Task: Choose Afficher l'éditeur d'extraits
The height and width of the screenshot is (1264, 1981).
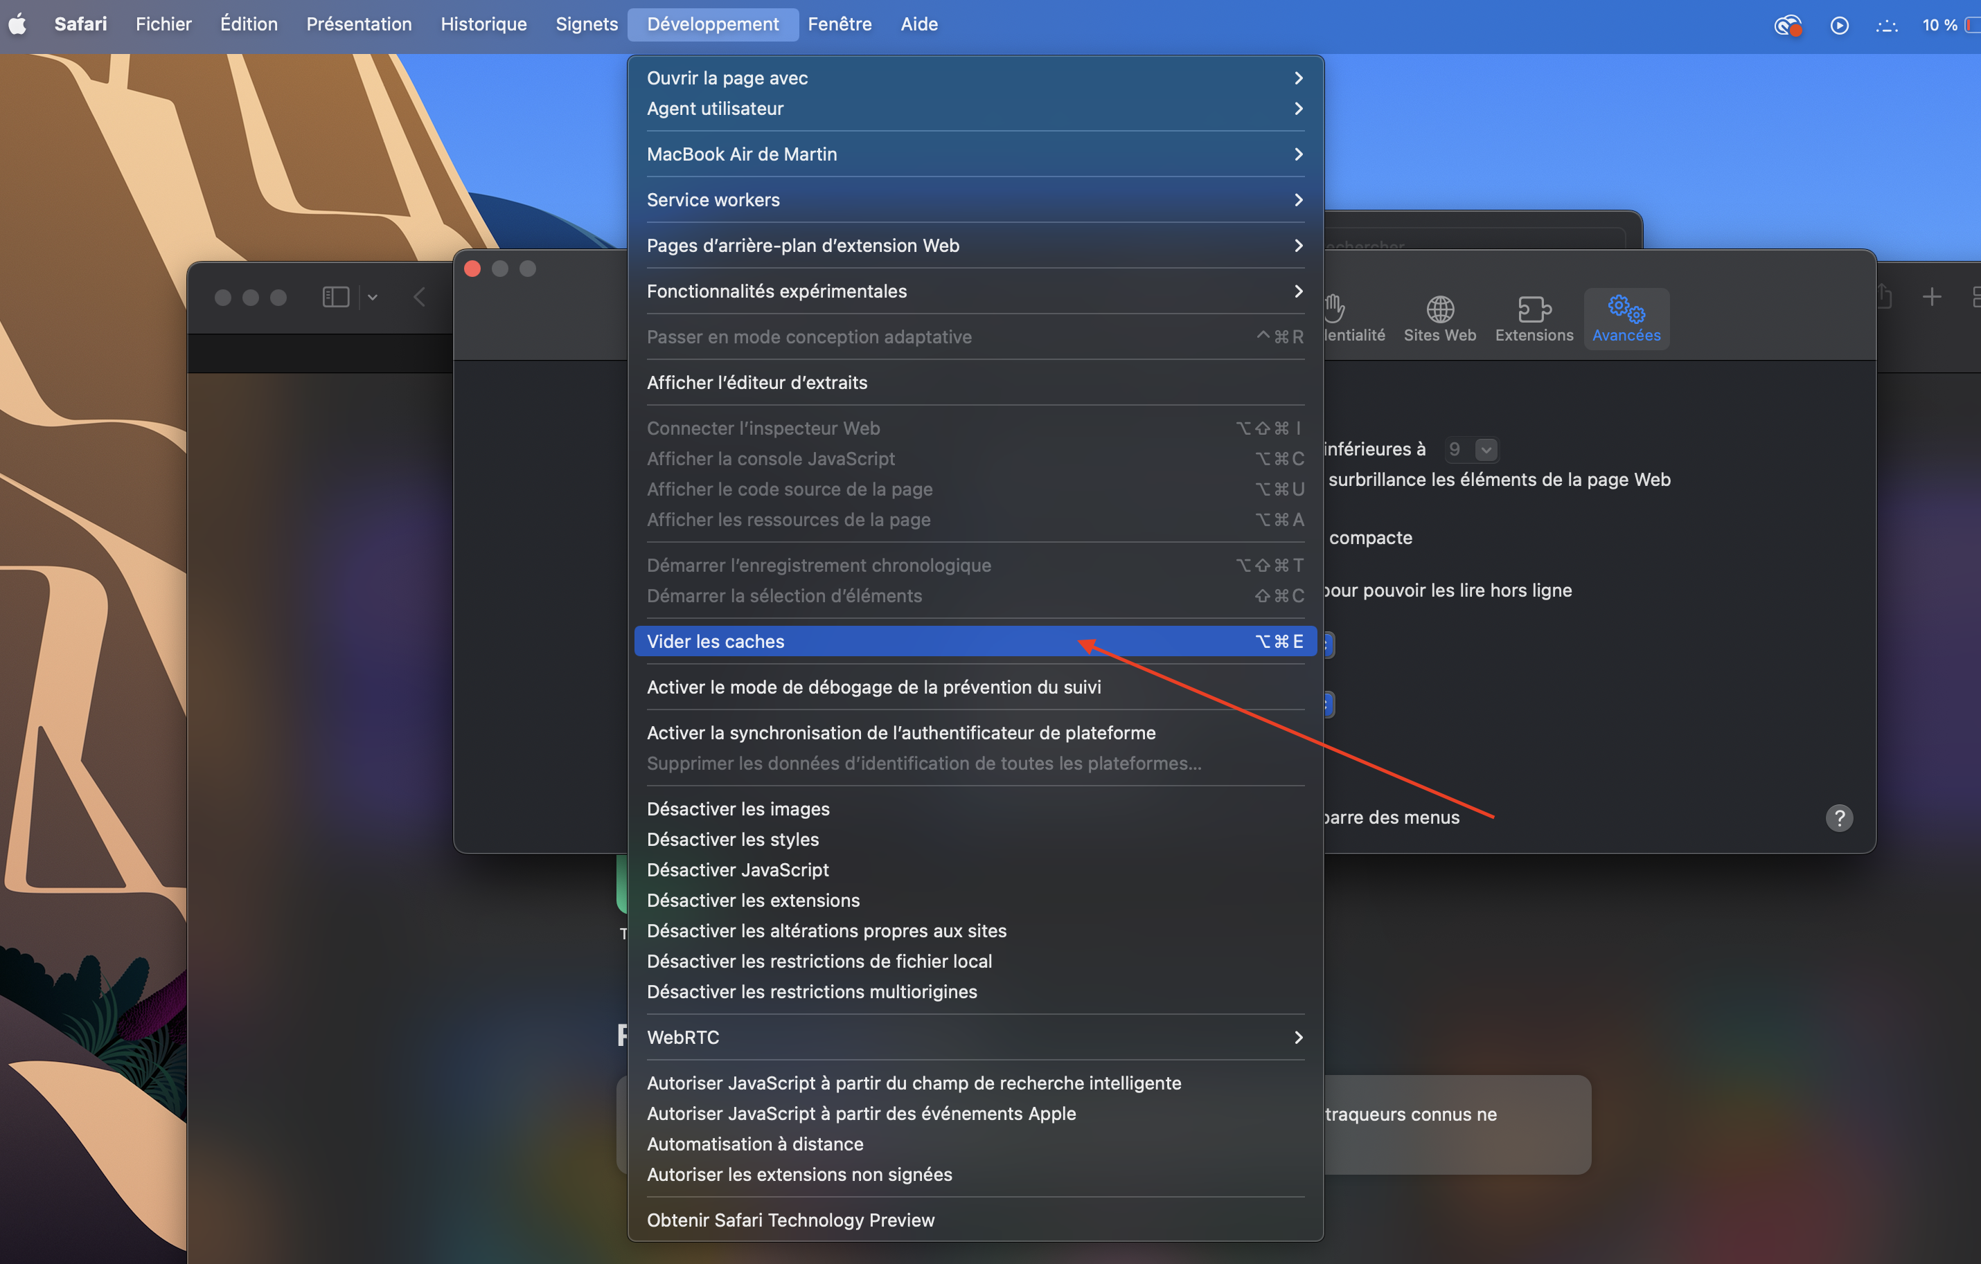Action: [x=976, y=382]
